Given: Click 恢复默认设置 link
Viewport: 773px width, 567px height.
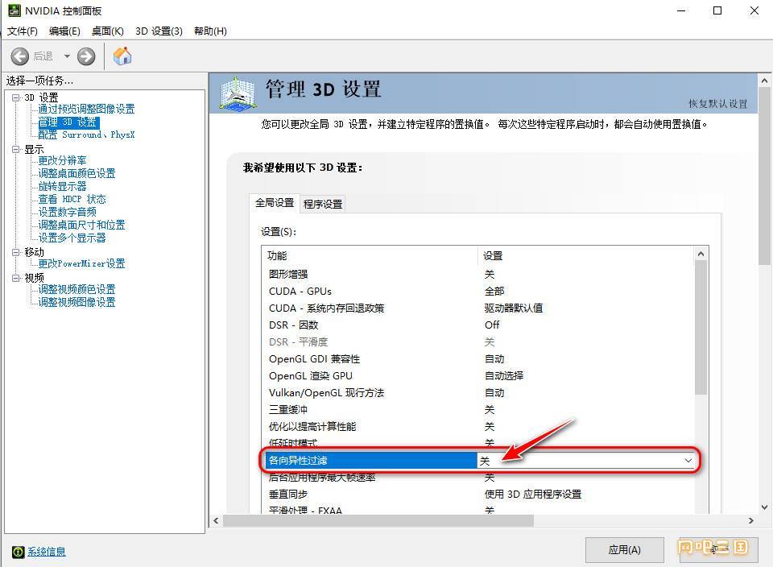Looking at the screenshot, I should (717, 104).
